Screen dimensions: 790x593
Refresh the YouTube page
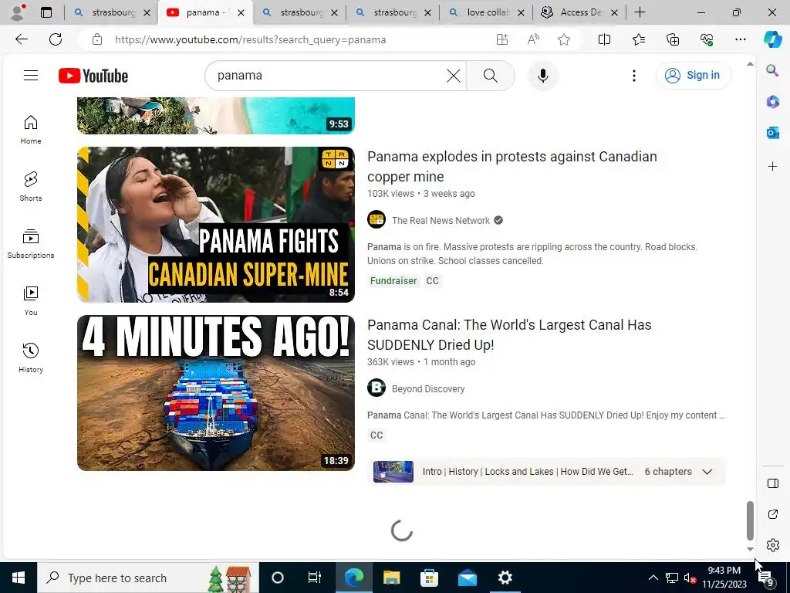click(x=56, y=39)
